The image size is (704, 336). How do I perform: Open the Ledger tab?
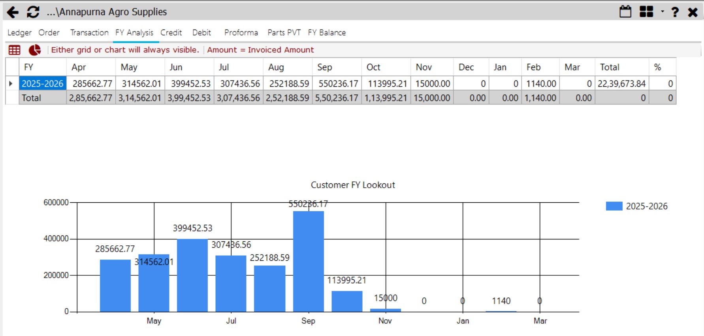[19, 33]
